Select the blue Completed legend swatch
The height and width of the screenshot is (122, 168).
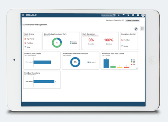71,42
